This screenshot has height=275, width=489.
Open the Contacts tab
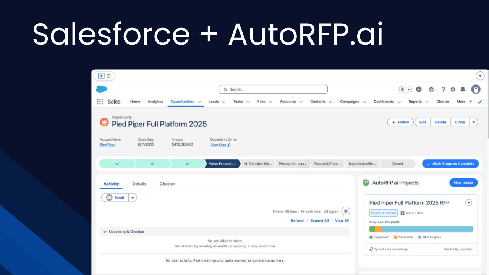(x=318, y=102)
